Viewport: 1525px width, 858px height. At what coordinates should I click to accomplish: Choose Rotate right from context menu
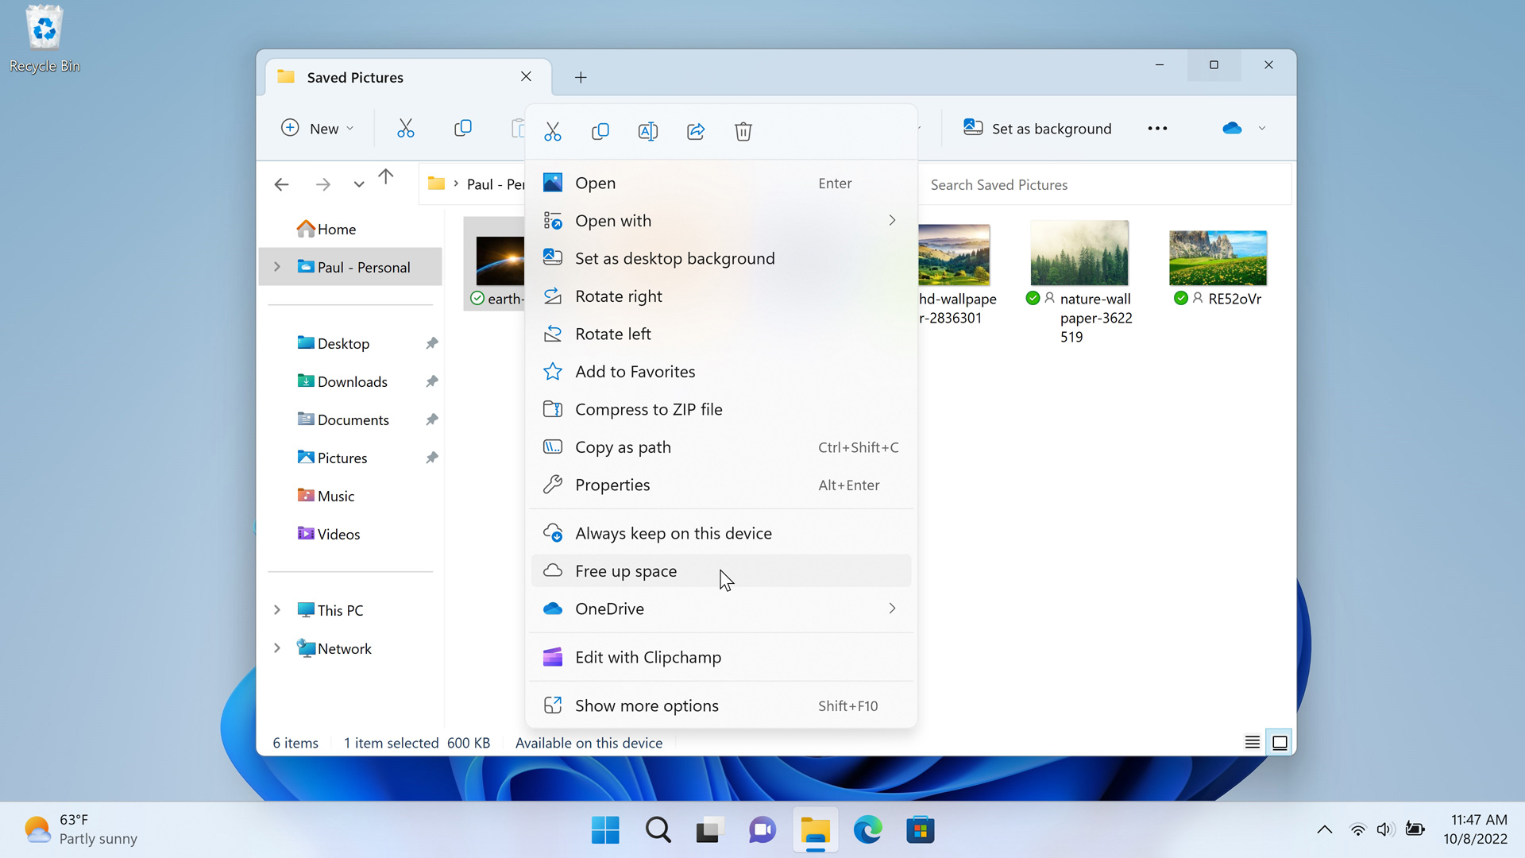point(619,296)
